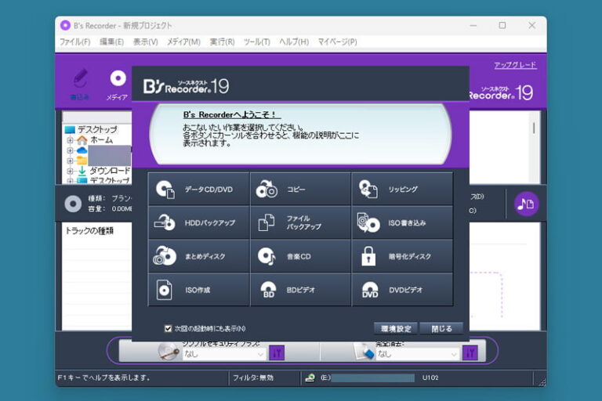Open the ヘルプ(H) menu
The height and width of the screenshot is (401, 602).
294,42
